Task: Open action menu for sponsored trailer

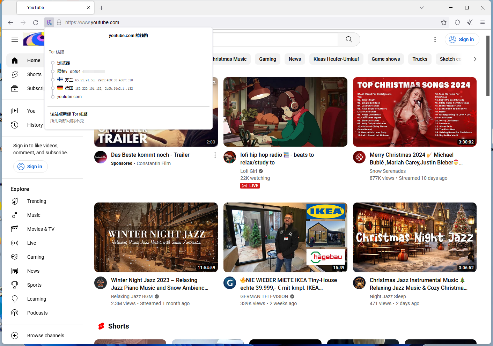Action: [x=215, y=155]
